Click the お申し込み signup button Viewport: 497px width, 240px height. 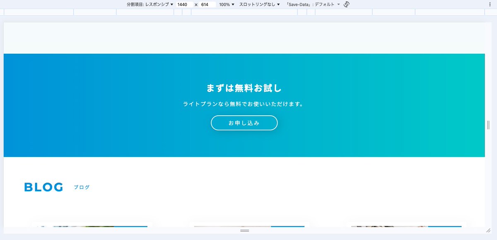click(244, 123)
